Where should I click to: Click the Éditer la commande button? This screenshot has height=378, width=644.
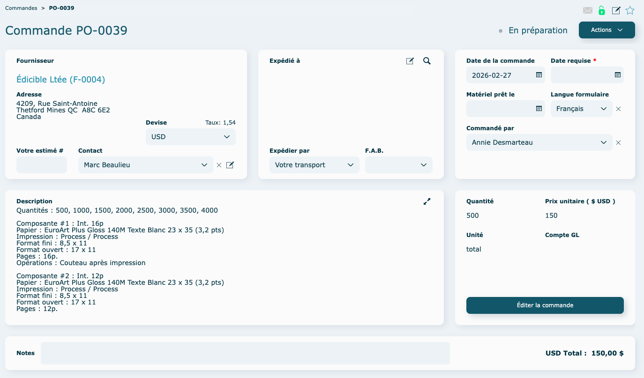pyautogui.click(x=545, y=305)
